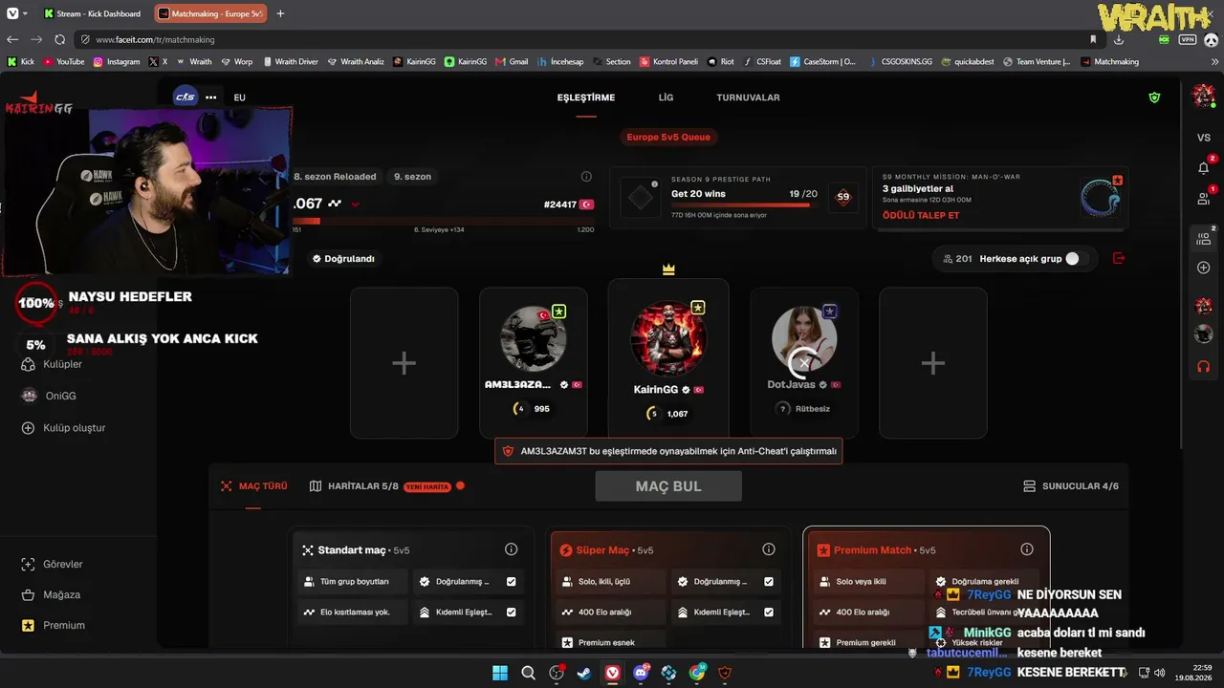Click the MAÇ BUL button
This screenshot has width=1224, height=688.
pos(668,485)
